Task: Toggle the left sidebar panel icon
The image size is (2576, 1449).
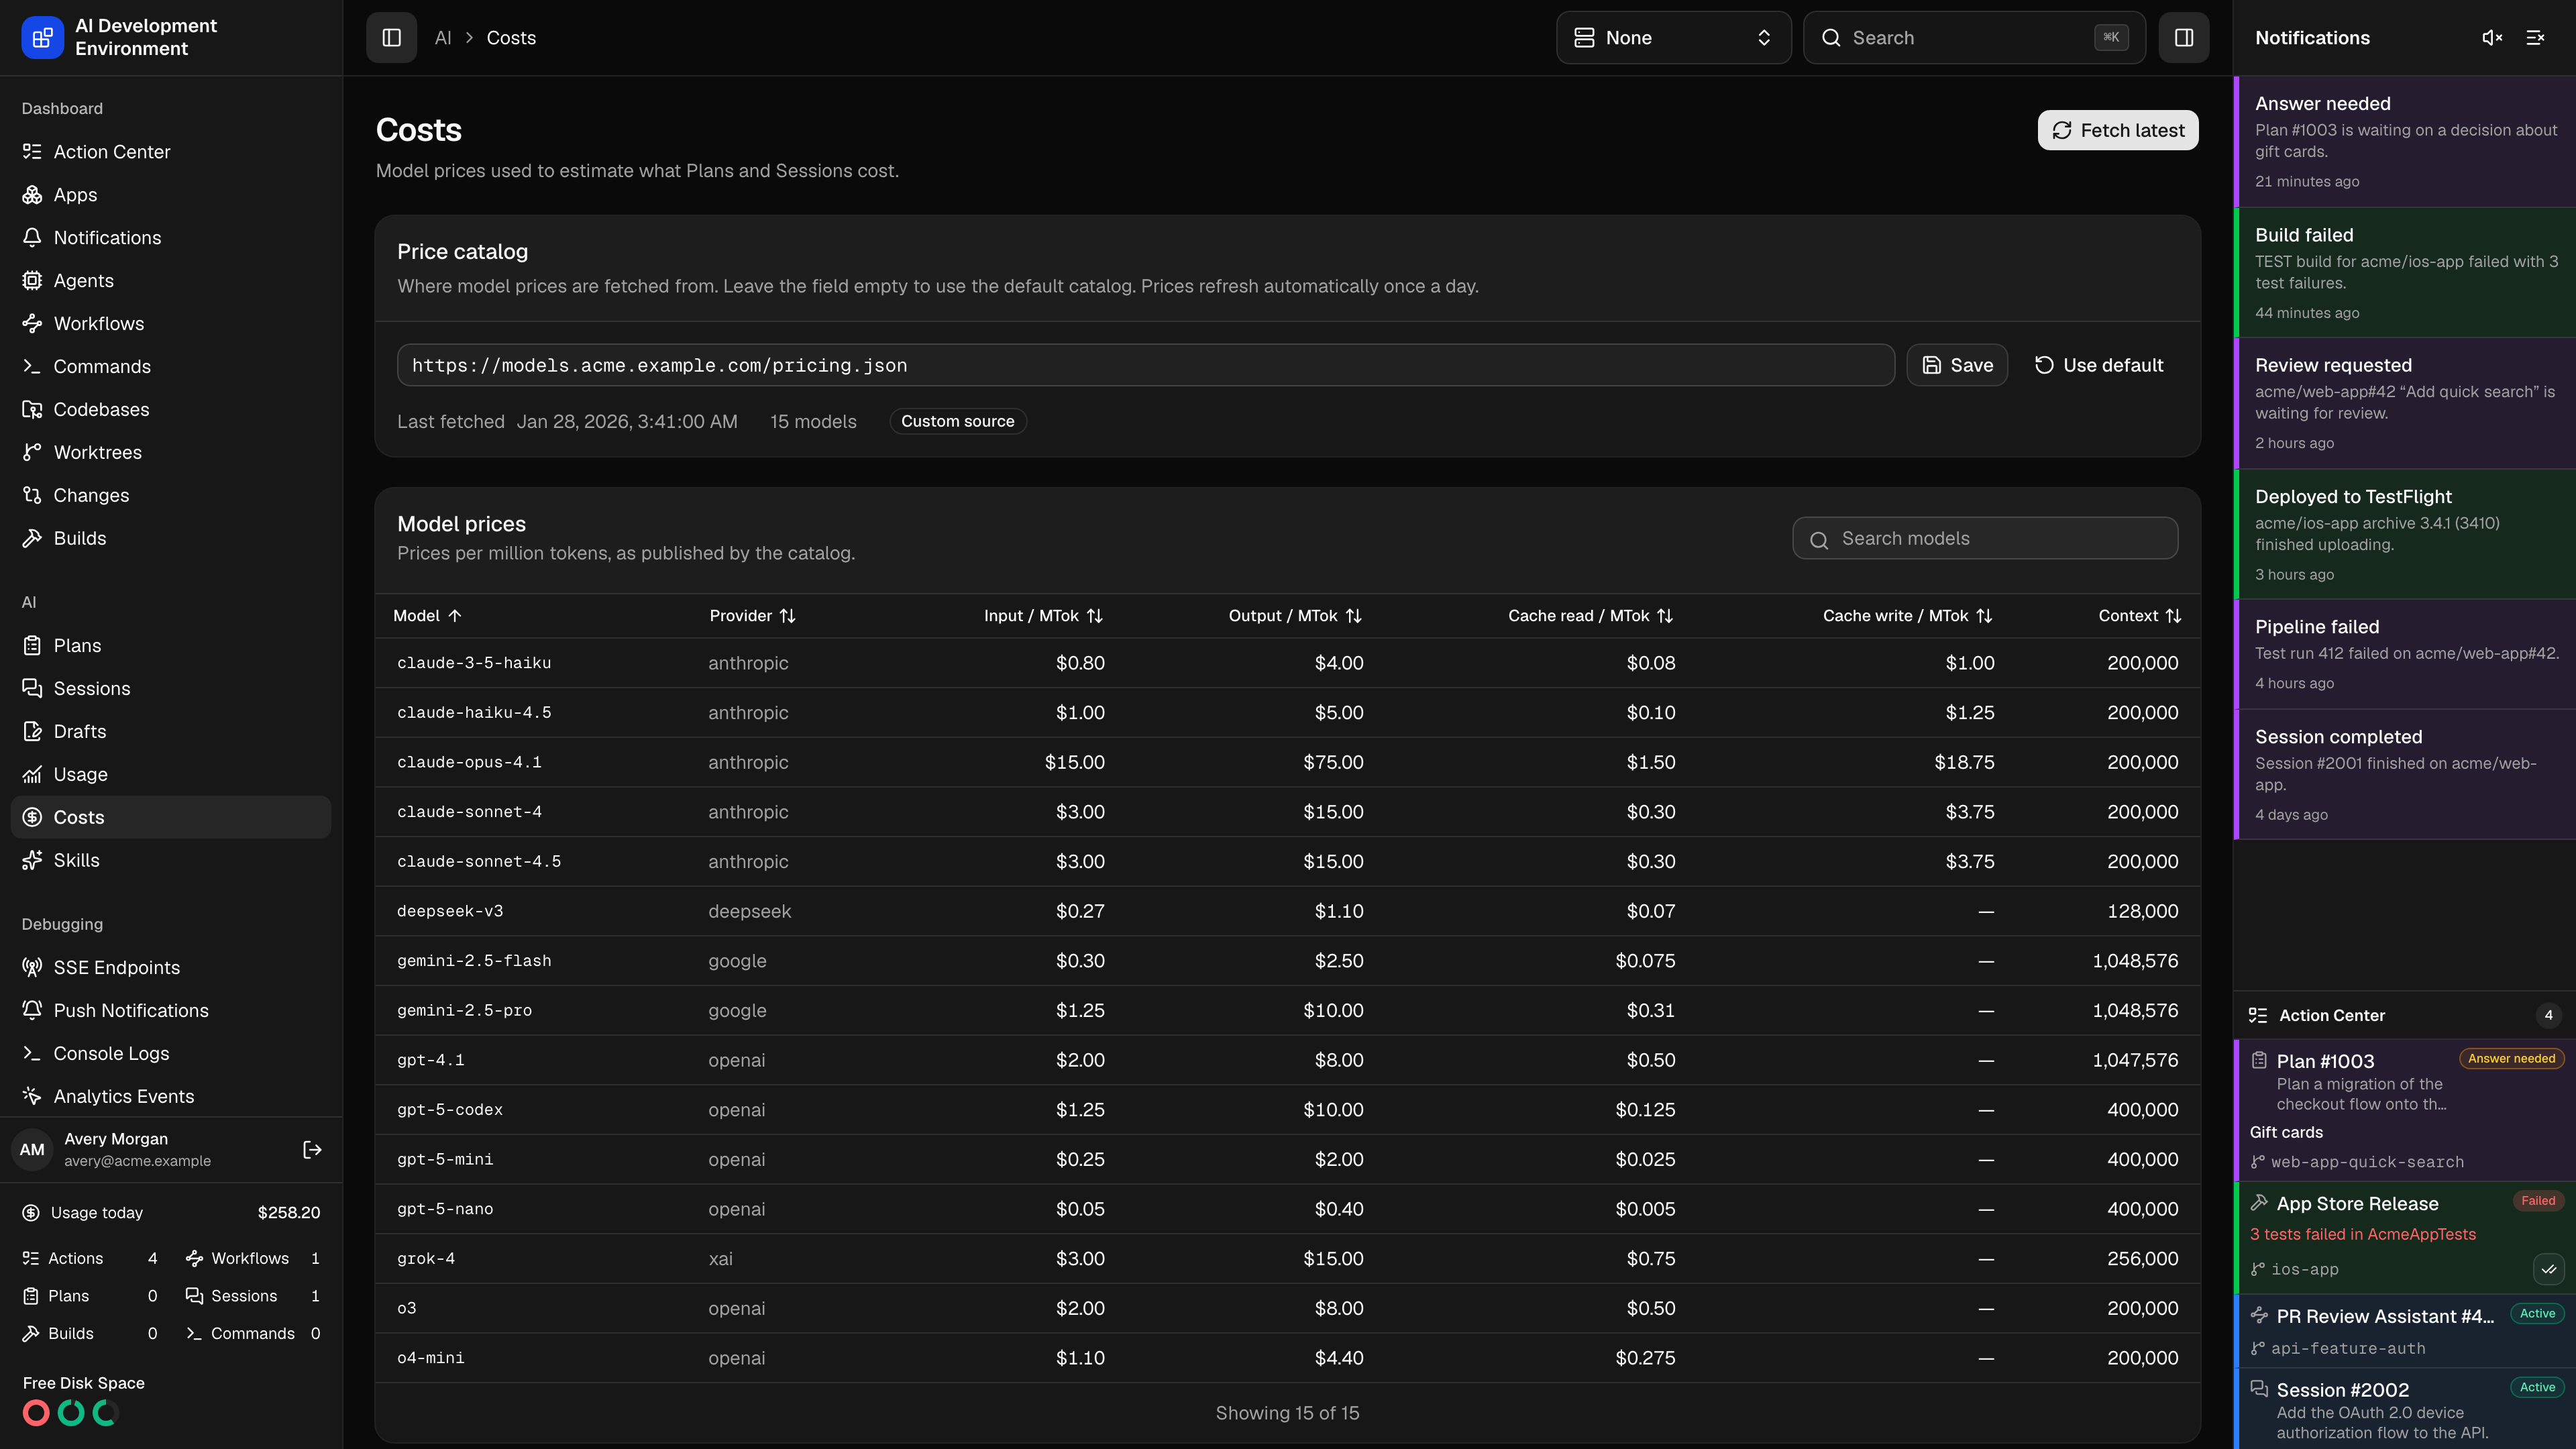Action: pyautogui.click(x=391, y=37)
